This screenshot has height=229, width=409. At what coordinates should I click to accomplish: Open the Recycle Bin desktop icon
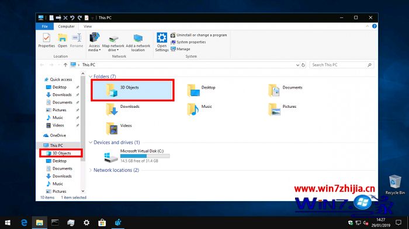(395, 185)
